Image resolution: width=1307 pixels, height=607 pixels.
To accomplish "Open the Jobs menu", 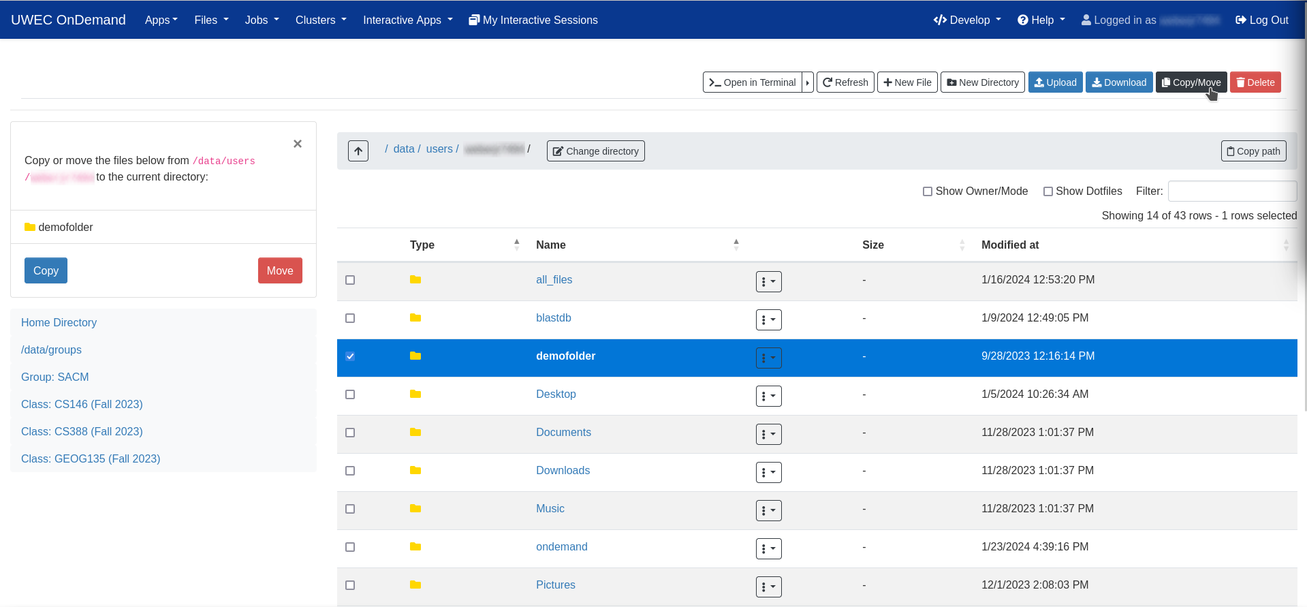I will (262, 20).
